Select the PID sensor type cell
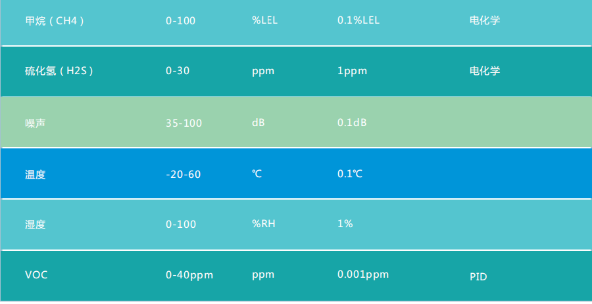 coord(478,277)
